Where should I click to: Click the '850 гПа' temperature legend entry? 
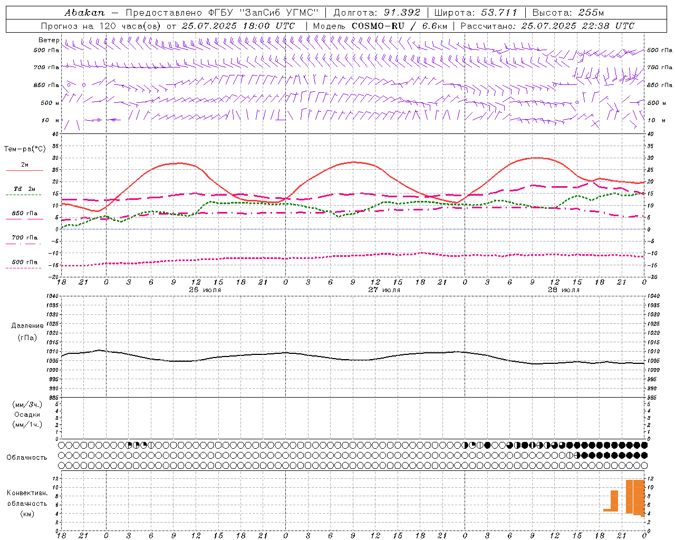(x=24, y=214)
